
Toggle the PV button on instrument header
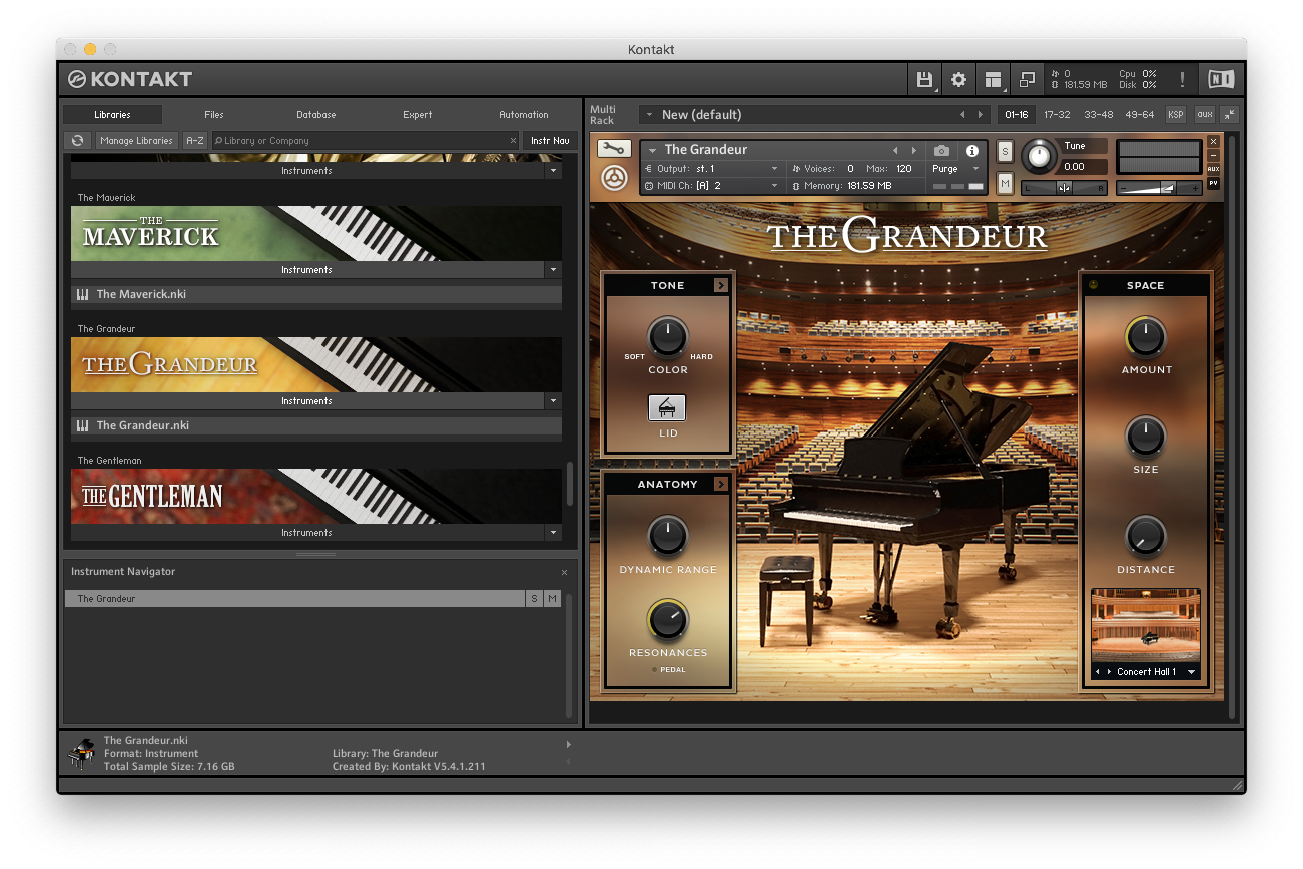coord(1213,183)
